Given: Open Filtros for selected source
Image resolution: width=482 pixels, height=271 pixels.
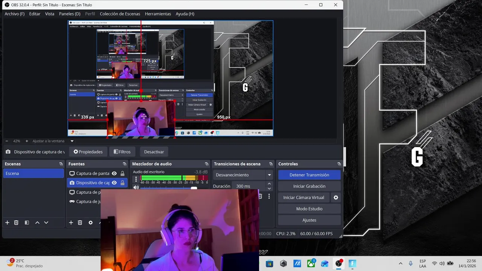Looking at the screenshot, I should (122, 152).
